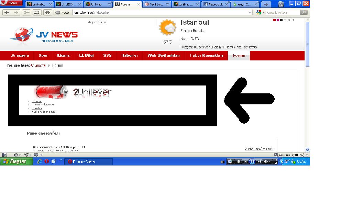The width and height of the screenshot is (352, 206).
Task: Click the page vertical scrollbar thumb
Action: [x=307, y=44]
